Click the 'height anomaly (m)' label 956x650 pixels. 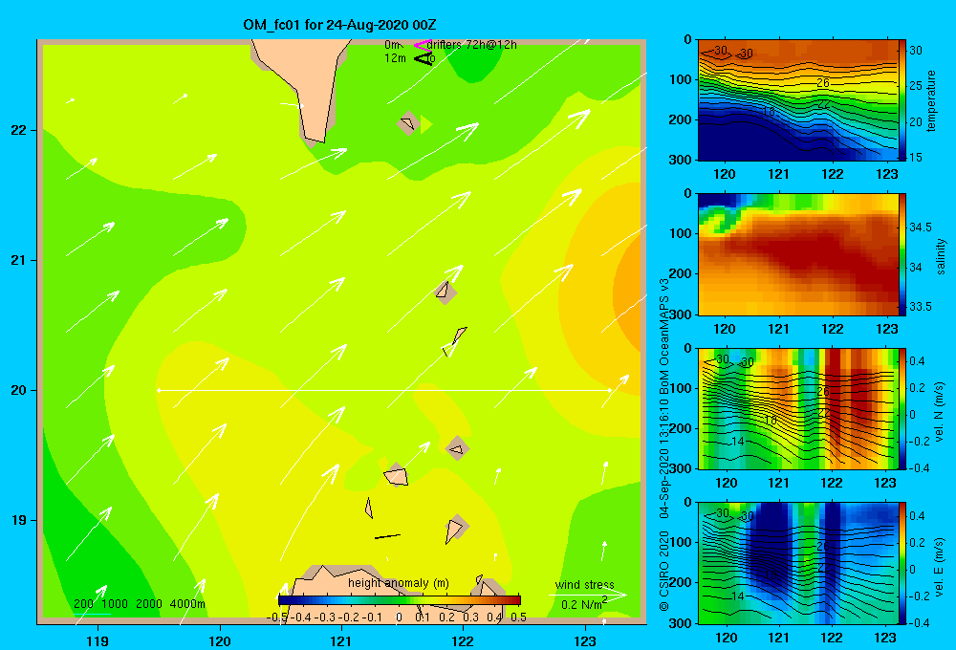point(398,583)
